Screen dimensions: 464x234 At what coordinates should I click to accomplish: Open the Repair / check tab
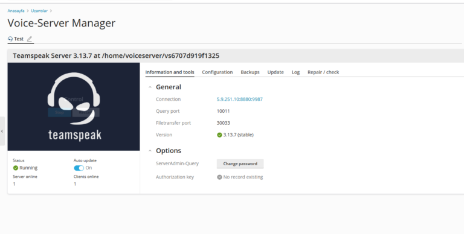pyautogui.click(x=323, y=72)
